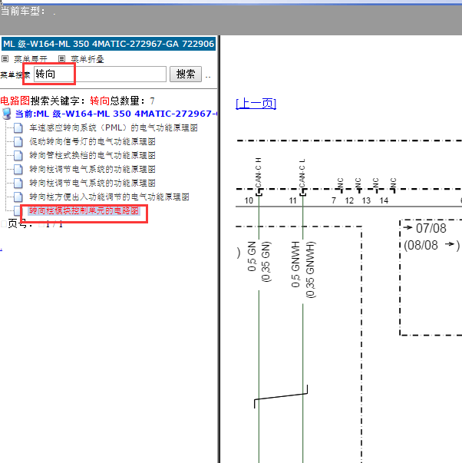Click the computer icon beside 当前:ML 级
Image resolution: width=462 pixels, height=463 pixels.
(x=6, y=114)
